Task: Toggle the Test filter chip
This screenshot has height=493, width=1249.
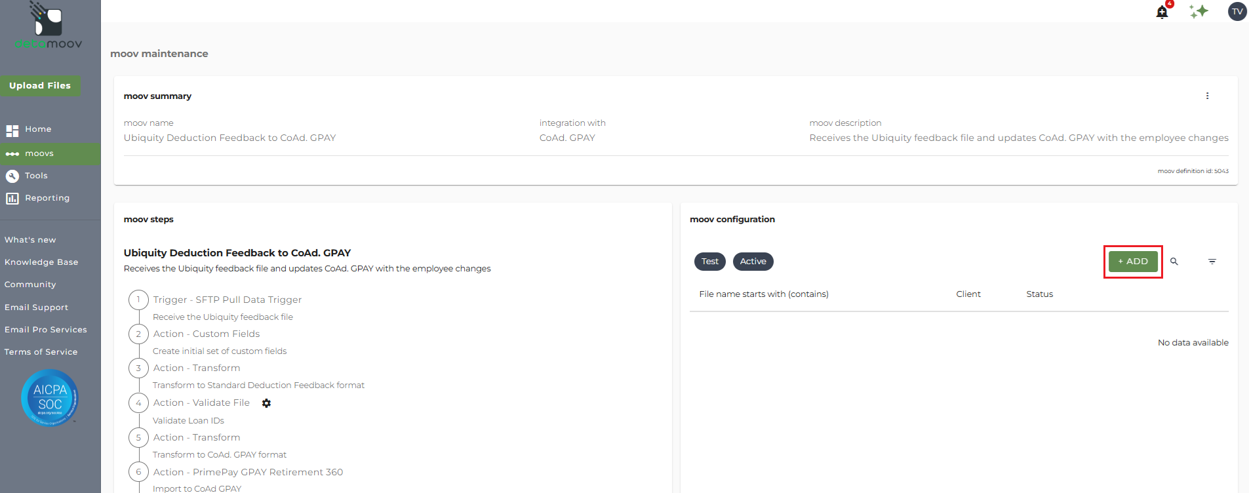Action: tap(710, 262)
